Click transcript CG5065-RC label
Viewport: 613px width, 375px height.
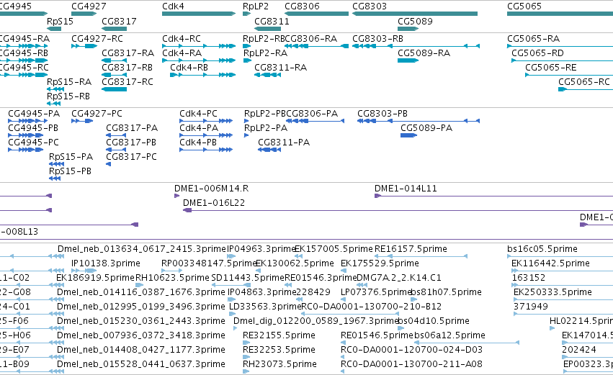[x=584, y=82]
